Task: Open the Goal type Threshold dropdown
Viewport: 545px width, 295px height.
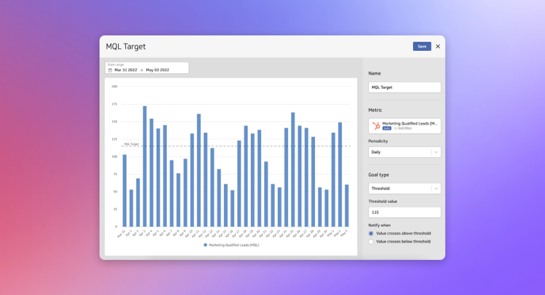Action: [404, 189]
